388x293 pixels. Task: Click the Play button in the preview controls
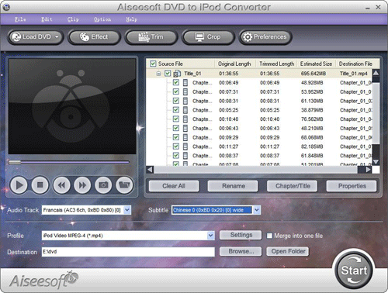pos(19,185)
